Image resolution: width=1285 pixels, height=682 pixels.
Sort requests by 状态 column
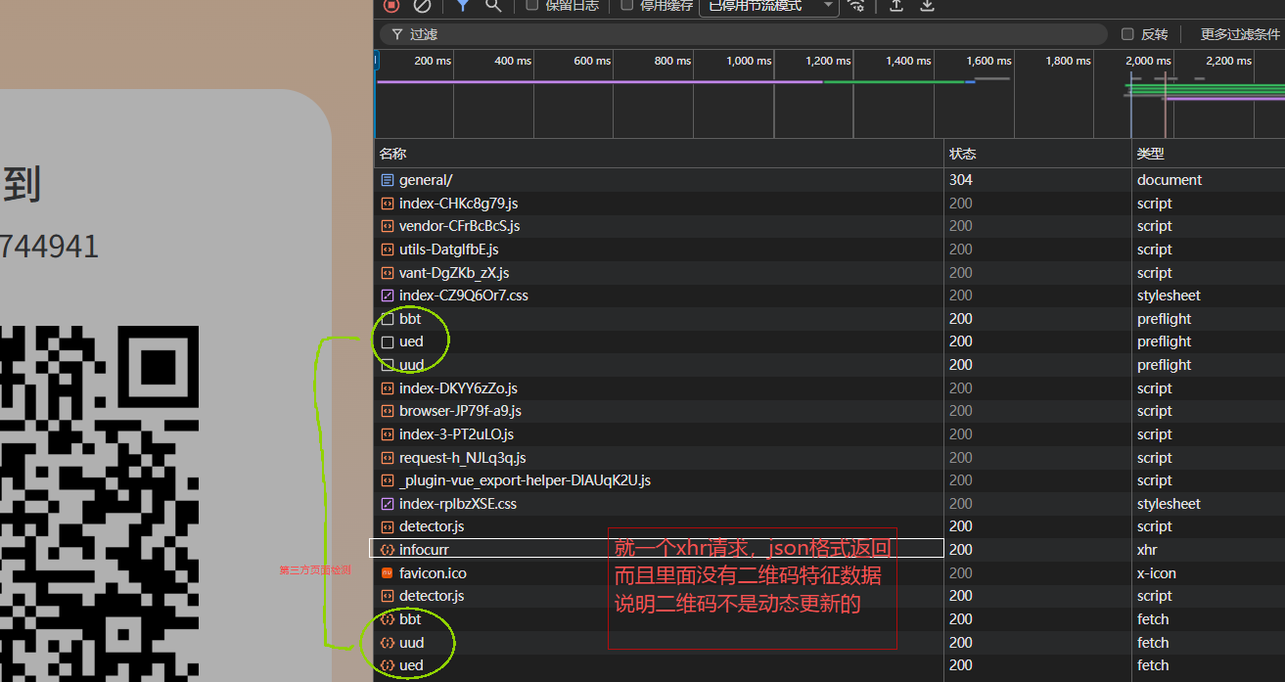coord(962,154)
